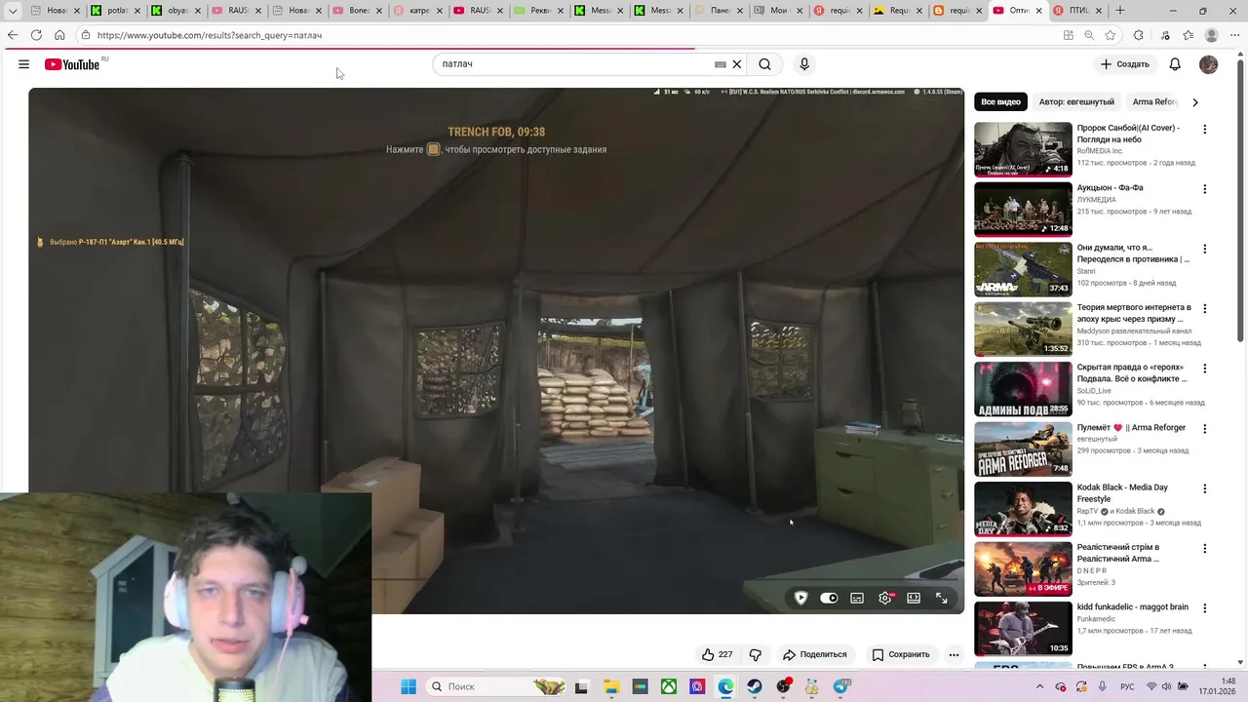Screen dimensions: 1248x702
Task: Open player settings gear
Action: (885, 598)
